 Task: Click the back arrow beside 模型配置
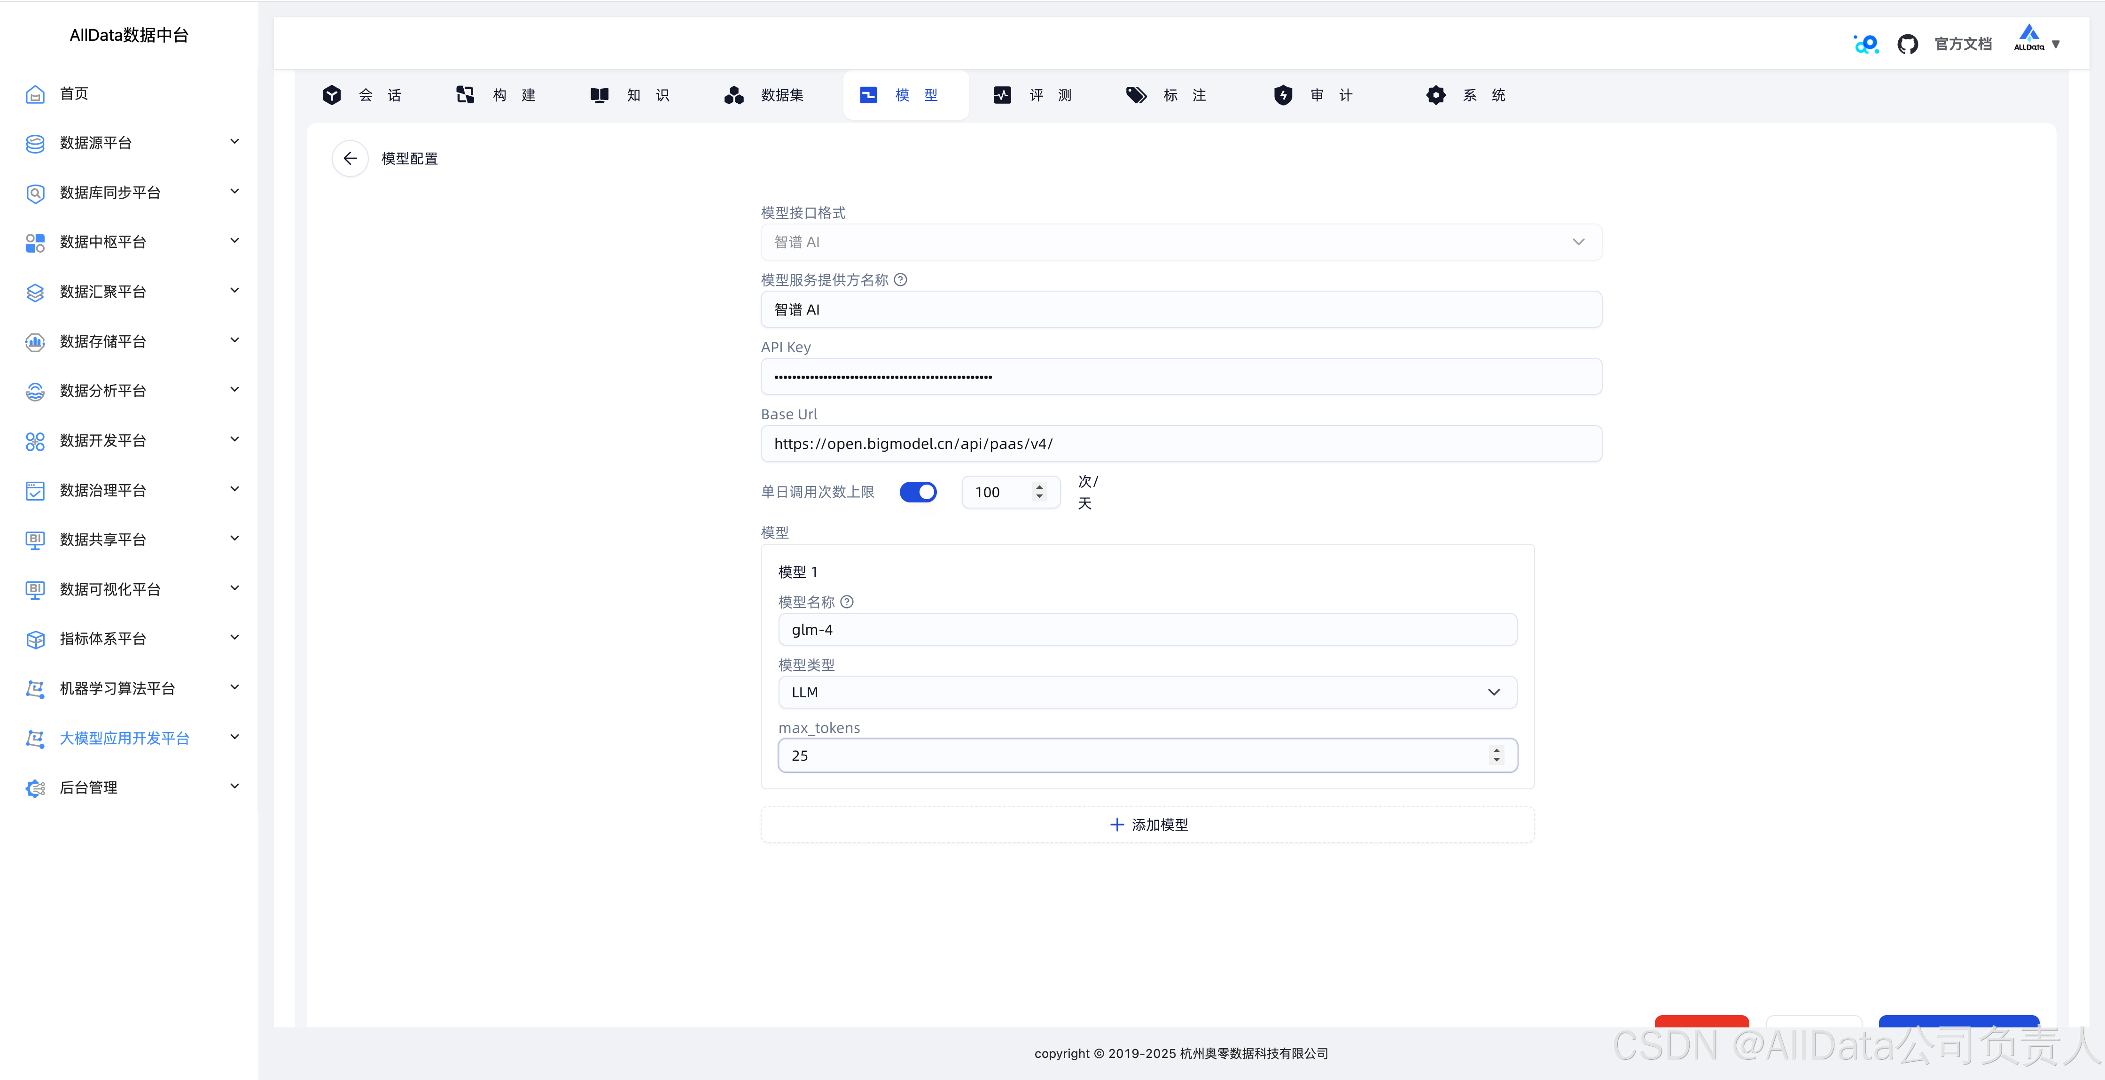pyautogui.click(x=350, y=159)
